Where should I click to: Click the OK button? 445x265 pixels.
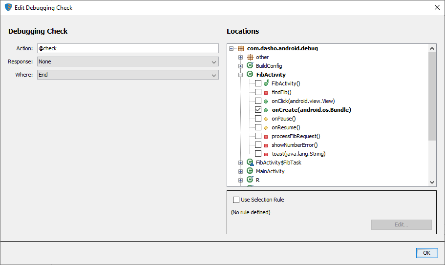(427, 253)
